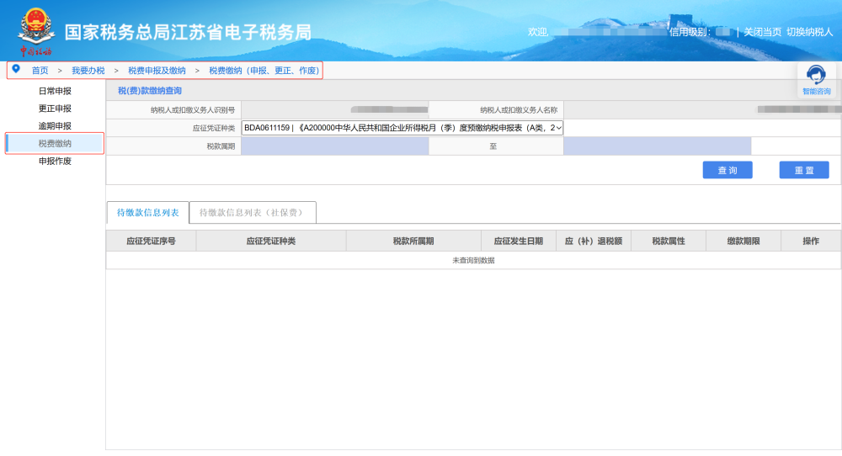This screenshot has width=842, height=456.
Task: Click the 关闭当页 link
Action: pos(762,32)
